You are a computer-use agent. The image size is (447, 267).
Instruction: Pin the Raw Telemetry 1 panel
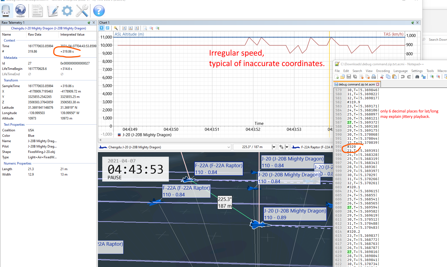coord(89,23)
